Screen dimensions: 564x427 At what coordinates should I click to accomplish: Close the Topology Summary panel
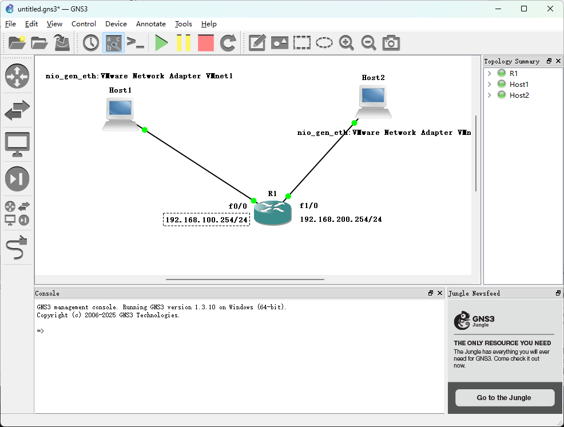point(558,61)
